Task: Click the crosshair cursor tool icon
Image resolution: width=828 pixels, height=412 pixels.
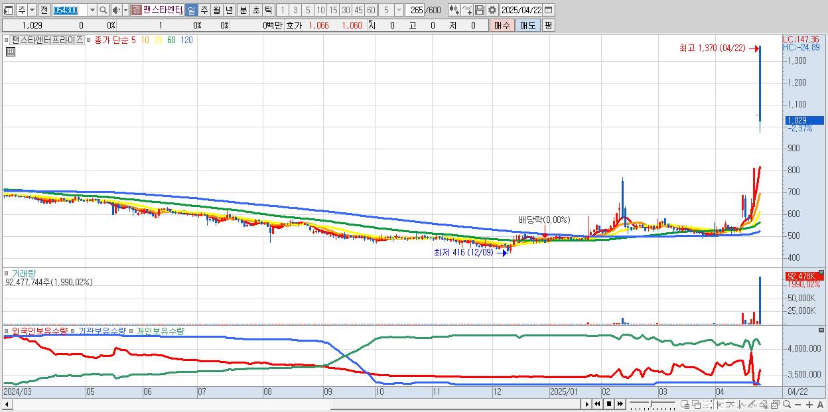Action: (x=719, y=404)
